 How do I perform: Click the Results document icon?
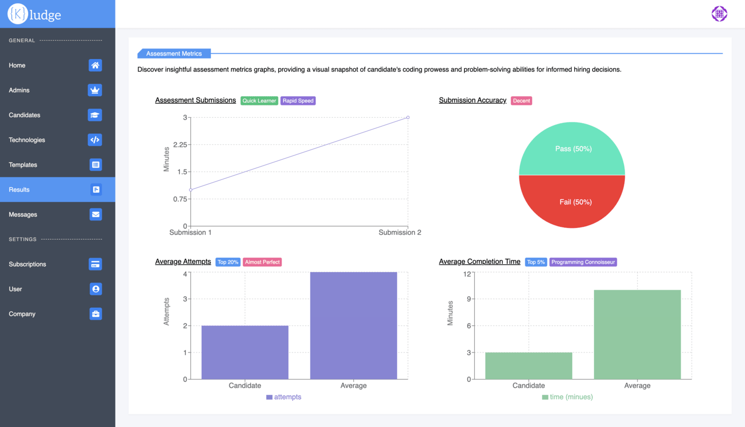click(x=95, y=190)
